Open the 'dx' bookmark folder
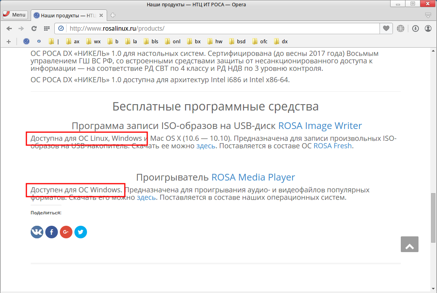The width and height of the screenshot is (437, 293). (281, 42)
